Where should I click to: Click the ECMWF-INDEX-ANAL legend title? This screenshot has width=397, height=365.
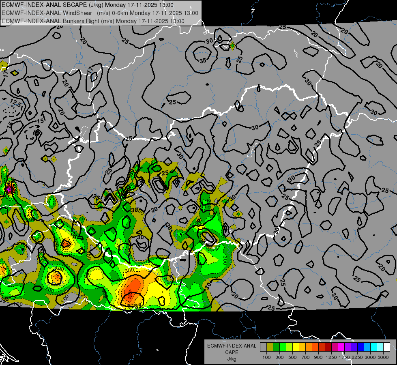coord(232,346)
